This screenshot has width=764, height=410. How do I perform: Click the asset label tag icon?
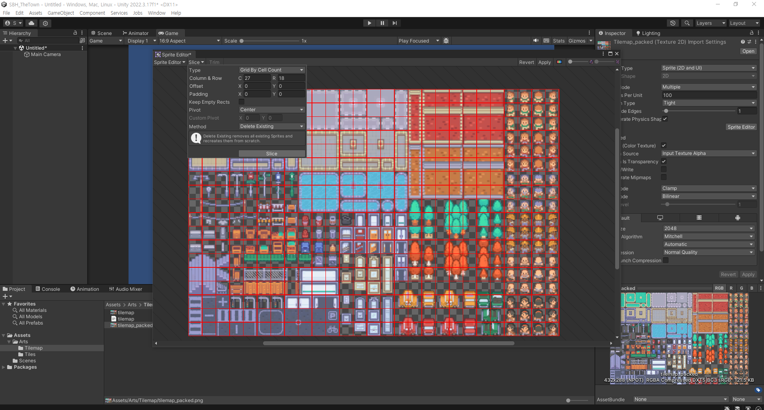click(758, 390)
